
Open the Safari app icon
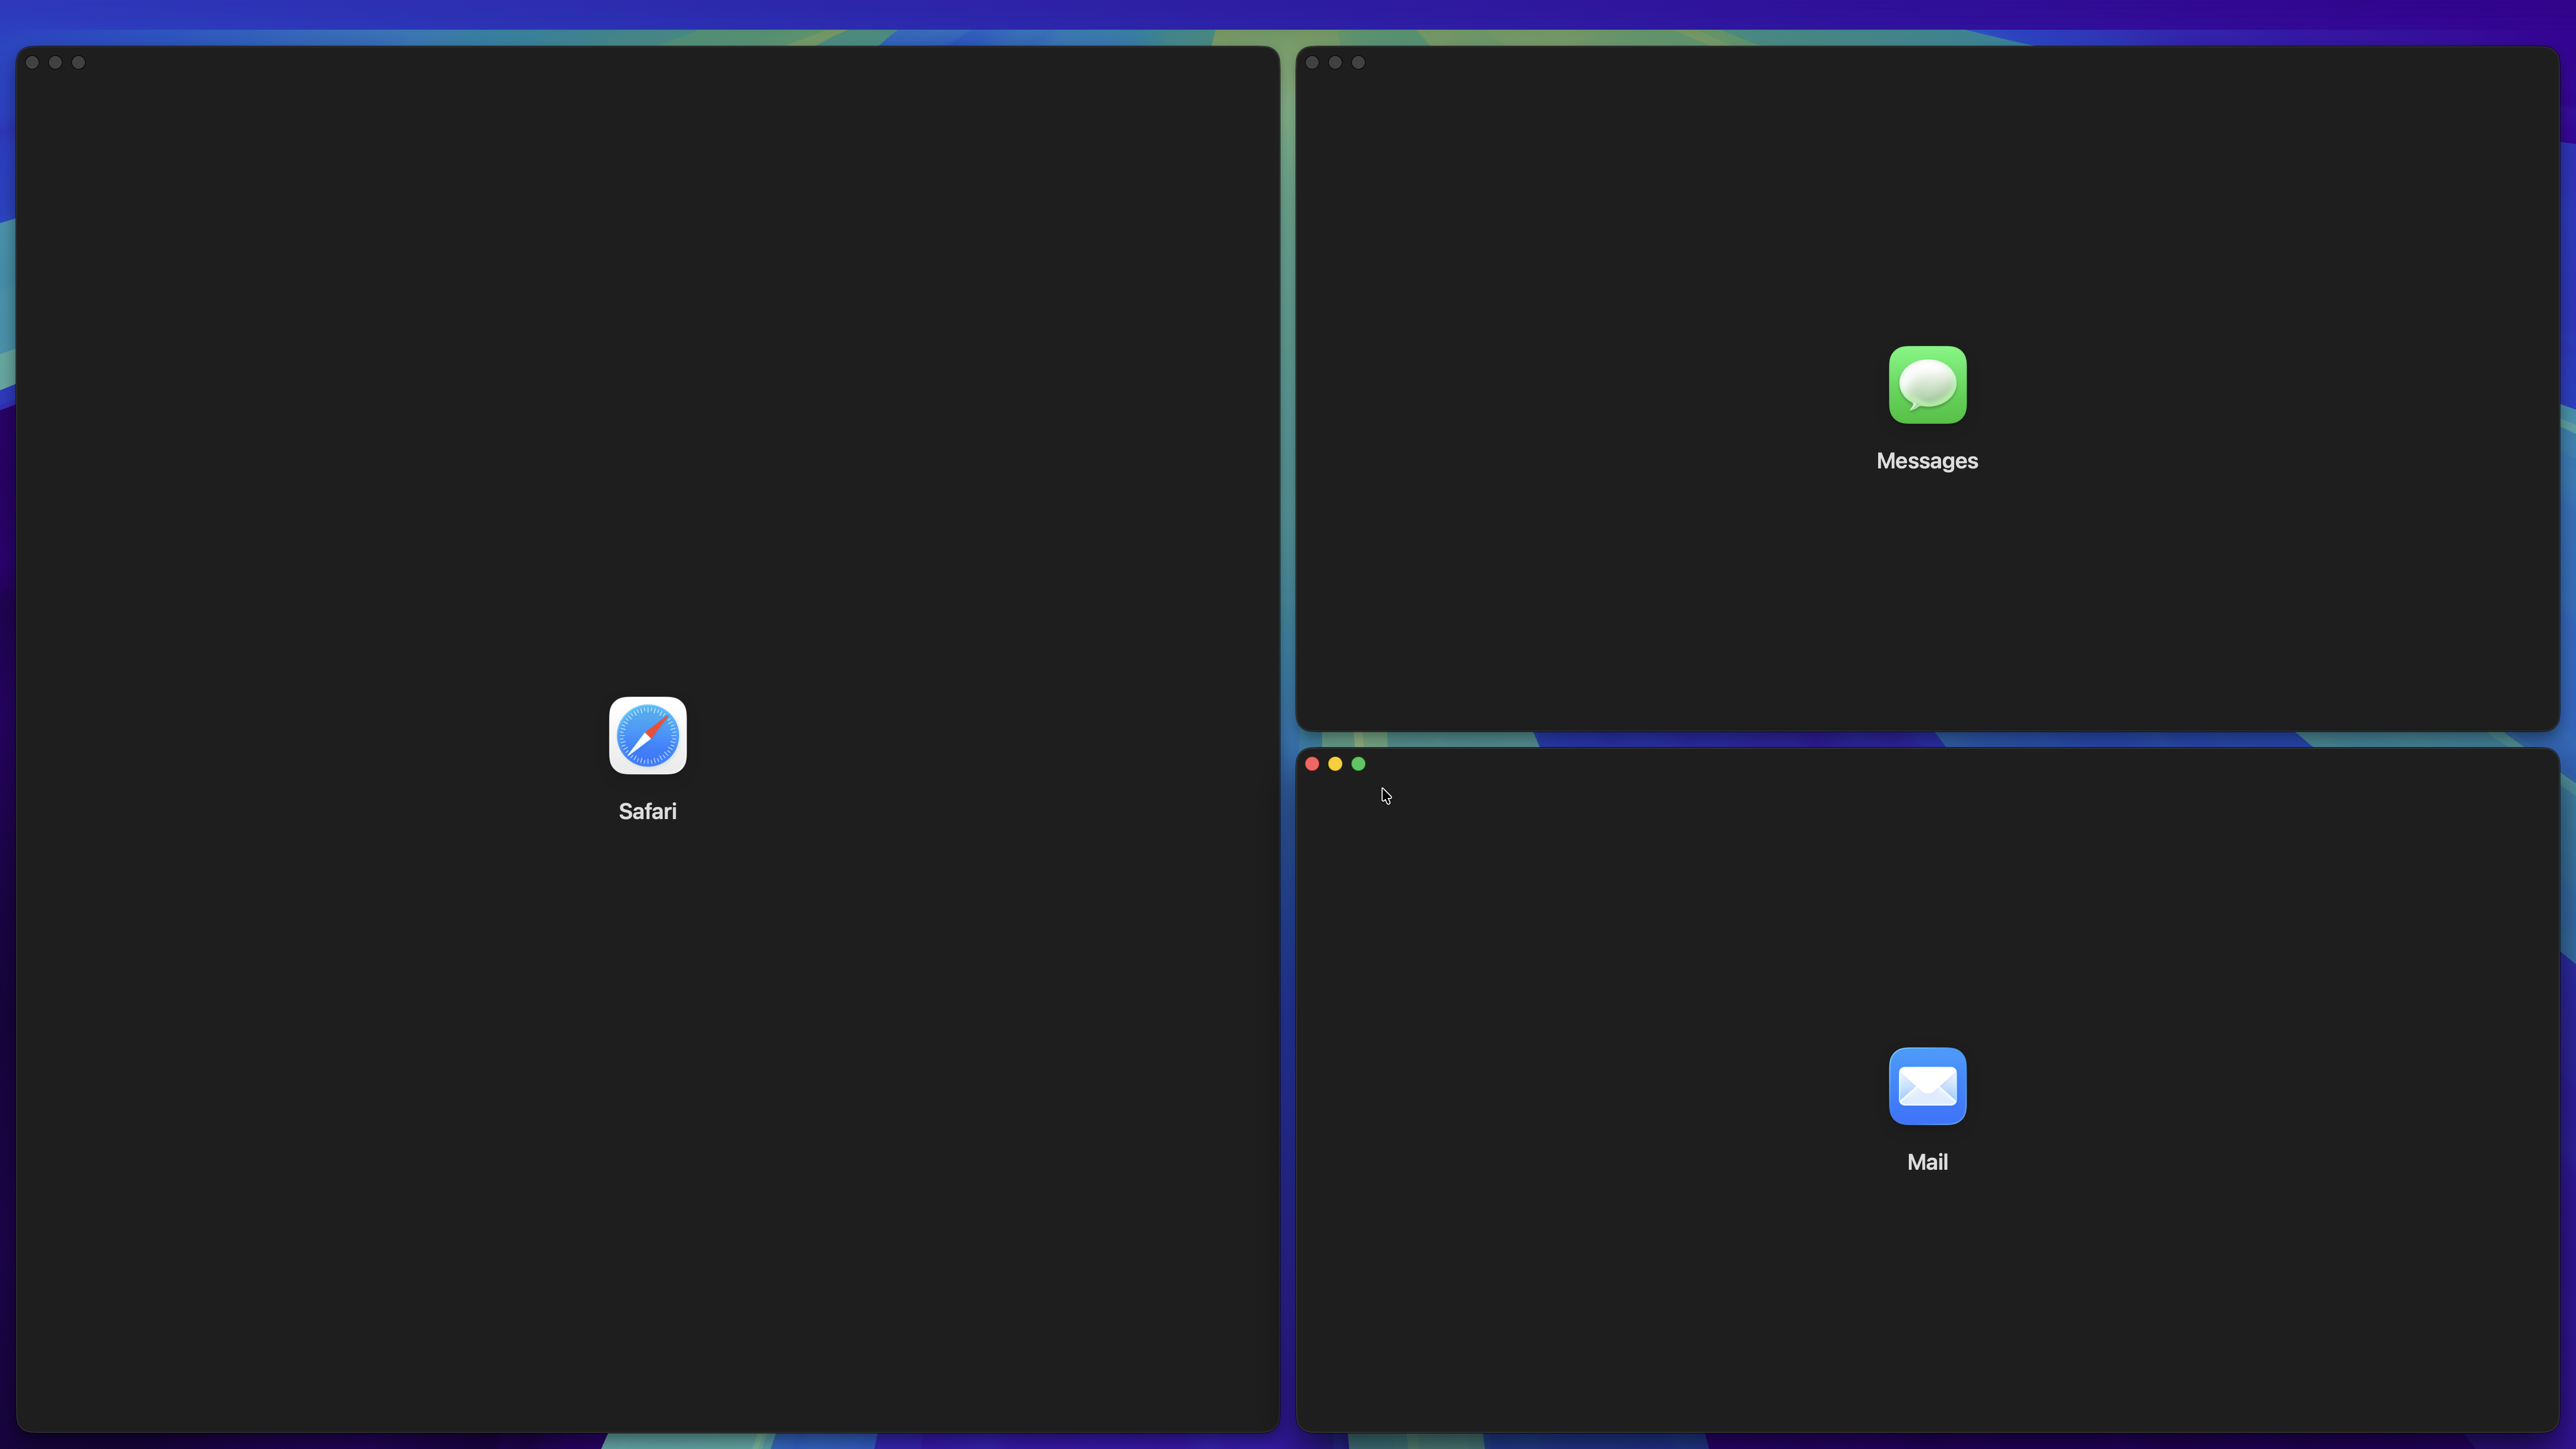click(647, 735)
